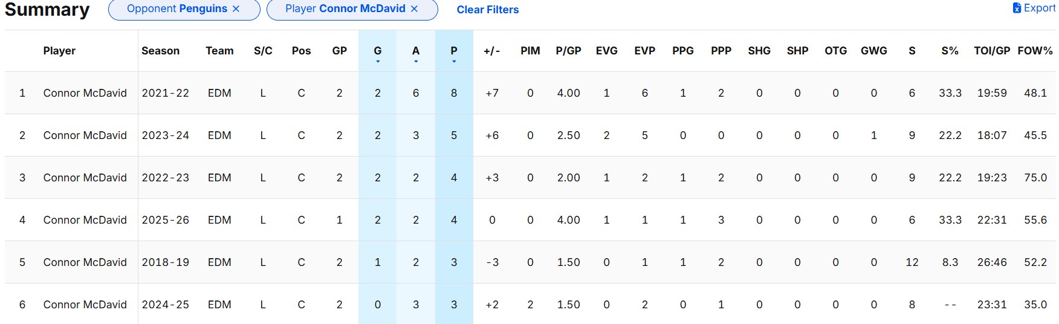Image resolution: width=1059 pixels, height=324 pixels.
Task: Remove the Opponent Penguins filter with its X
Action: pos(236,9)
